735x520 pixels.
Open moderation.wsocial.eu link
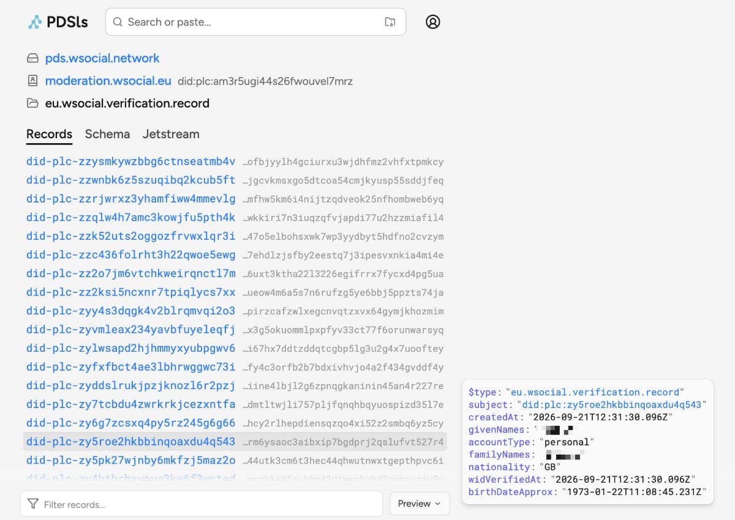pos(108,81)
